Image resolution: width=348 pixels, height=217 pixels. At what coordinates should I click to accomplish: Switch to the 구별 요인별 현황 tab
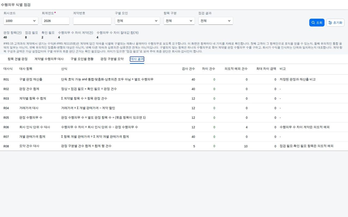tap(82, 59)
